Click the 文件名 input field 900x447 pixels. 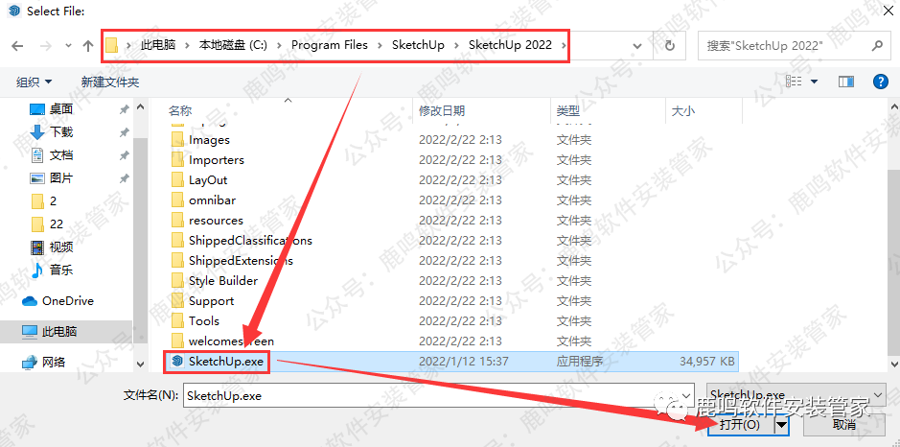click(x=439, y=396)
